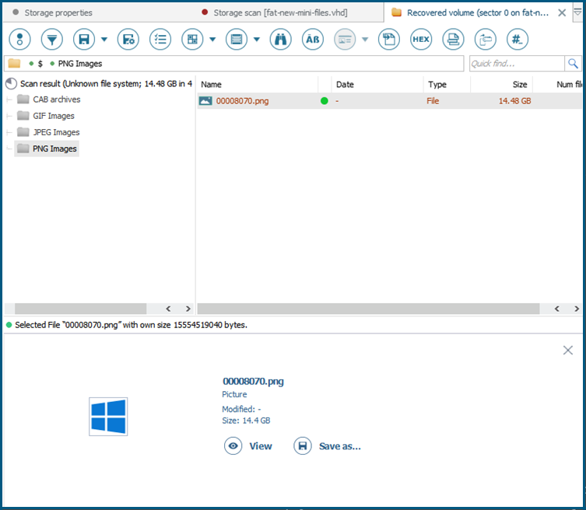Click the Save as... text link
The width and height of the screenshot is (586, 510).
click(340, 446)
